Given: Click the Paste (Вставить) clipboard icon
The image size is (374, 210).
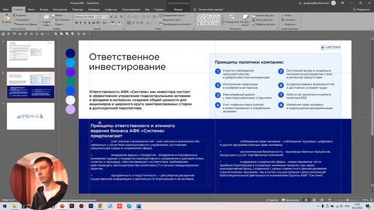Looking at the screenshot, I should 6,17.
